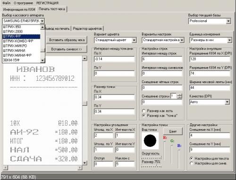Click the Цвет button
Screen dimensions: 236x180
coord(173,131)
